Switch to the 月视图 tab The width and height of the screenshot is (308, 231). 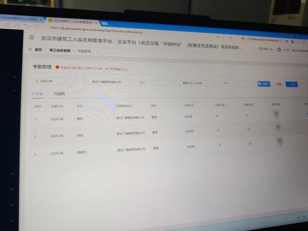[59, 94]
